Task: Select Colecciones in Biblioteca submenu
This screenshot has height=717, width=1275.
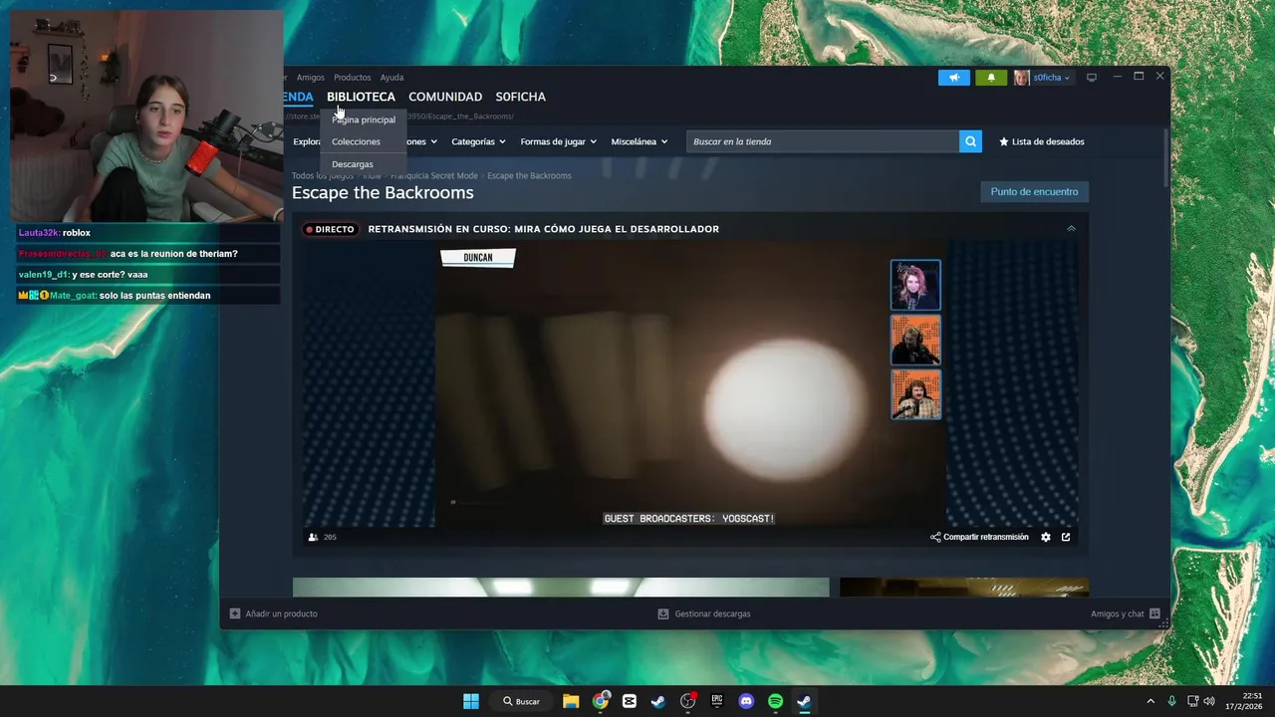Action: (x=356, y=141)
